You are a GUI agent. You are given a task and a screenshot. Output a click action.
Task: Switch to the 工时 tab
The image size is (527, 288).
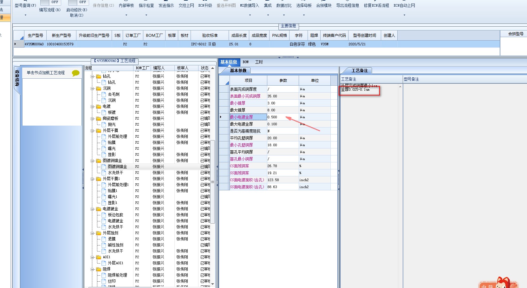click(x=259, y=62)
